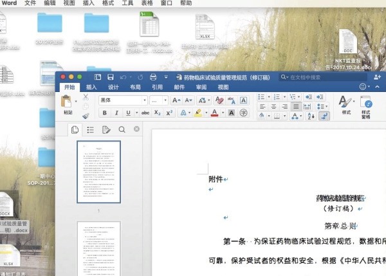Decrease paragraph indent icon
The width and height of the screenshot is (386, 276).
(x=309, y=97)
